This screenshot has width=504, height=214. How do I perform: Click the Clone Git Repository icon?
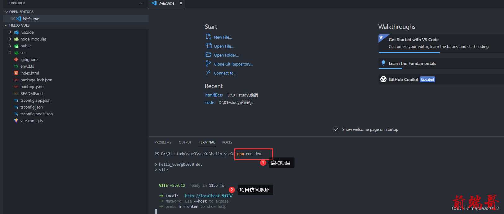pyautogui.click(x=209, y=64)
